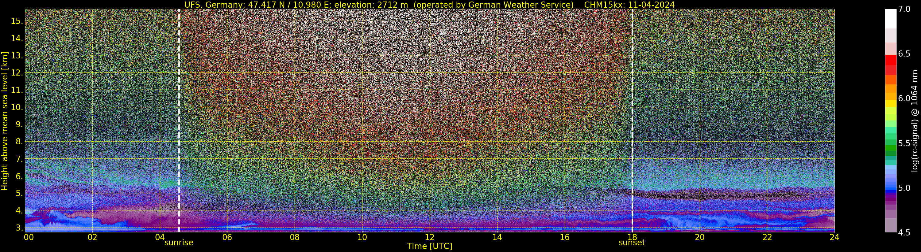Click the time tick label 24
921x252 pixels.
[834, 237]
